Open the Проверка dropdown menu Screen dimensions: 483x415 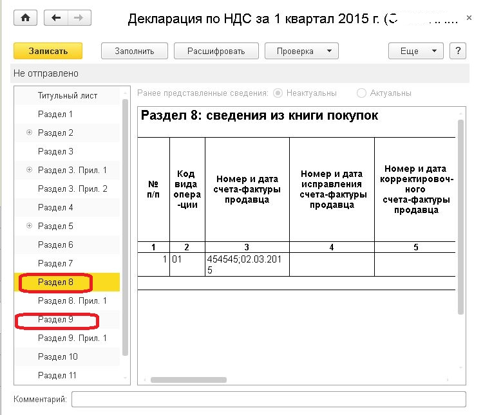pyautogui.click(x=301, y=51)
